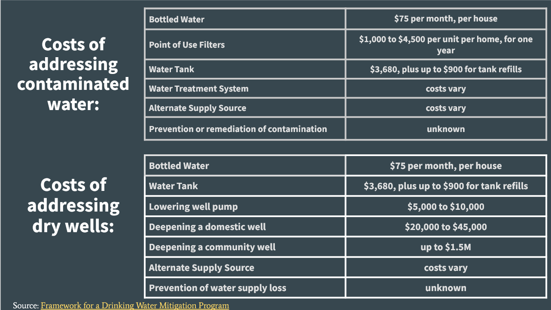
Task: Click the dry wells table's Alternate Supply Source cell
Action: [x=245, y=267]
